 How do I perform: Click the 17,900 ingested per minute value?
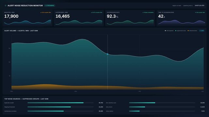pos(11,16)
